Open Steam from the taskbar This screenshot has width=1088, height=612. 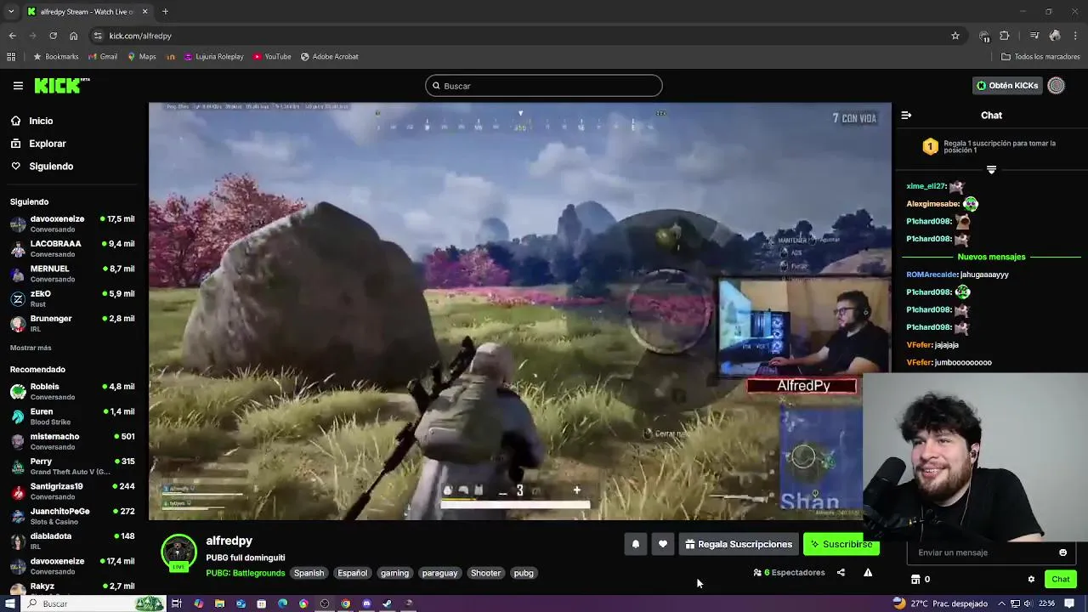(388, 603)
